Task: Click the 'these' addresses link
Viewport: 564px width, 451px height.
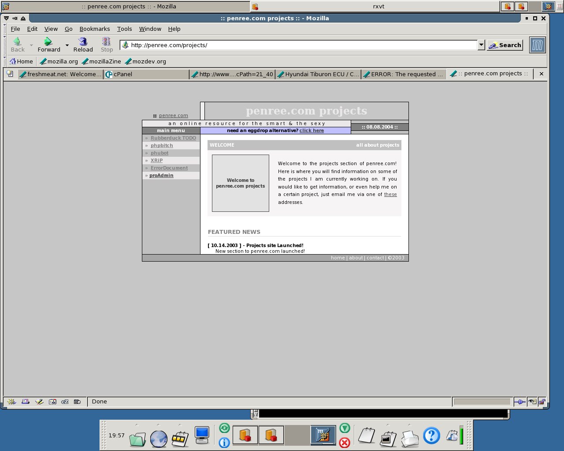Action: [x=390, y=194]
